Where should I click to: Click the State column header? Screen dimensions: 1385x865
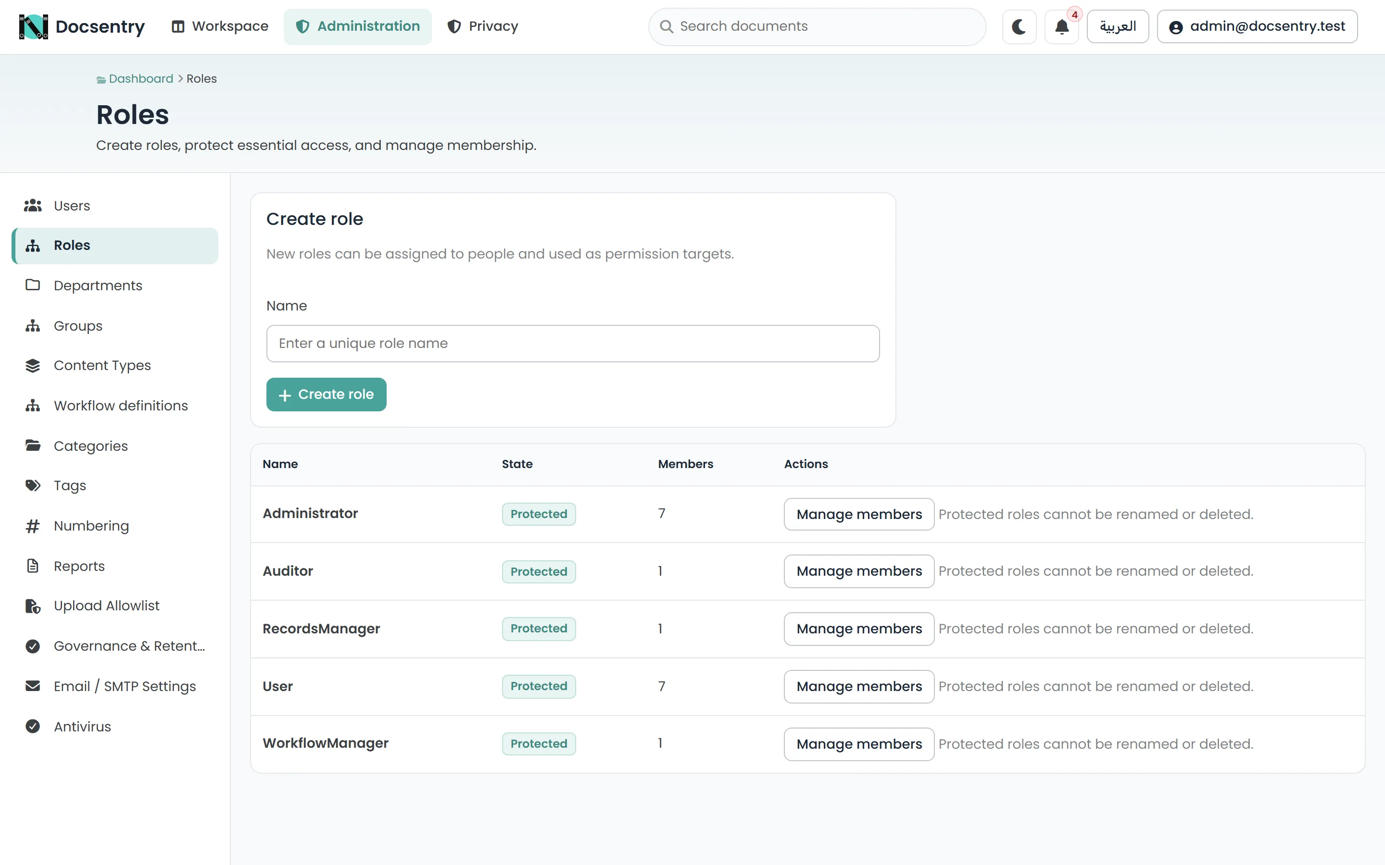(x=517, y=464)
